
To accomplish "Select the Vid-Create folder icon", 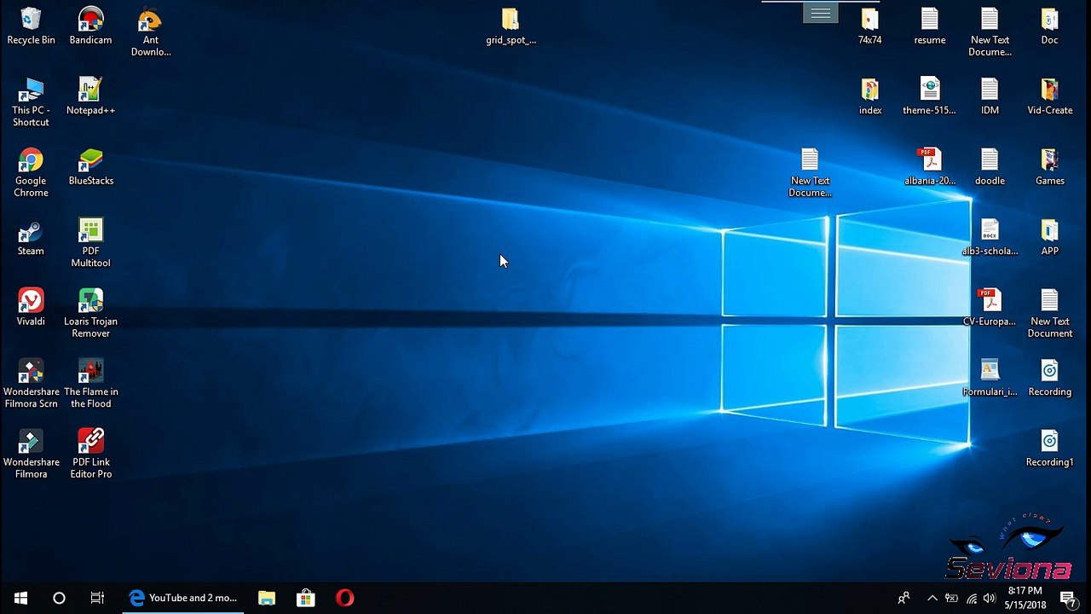I will 1049,96.
